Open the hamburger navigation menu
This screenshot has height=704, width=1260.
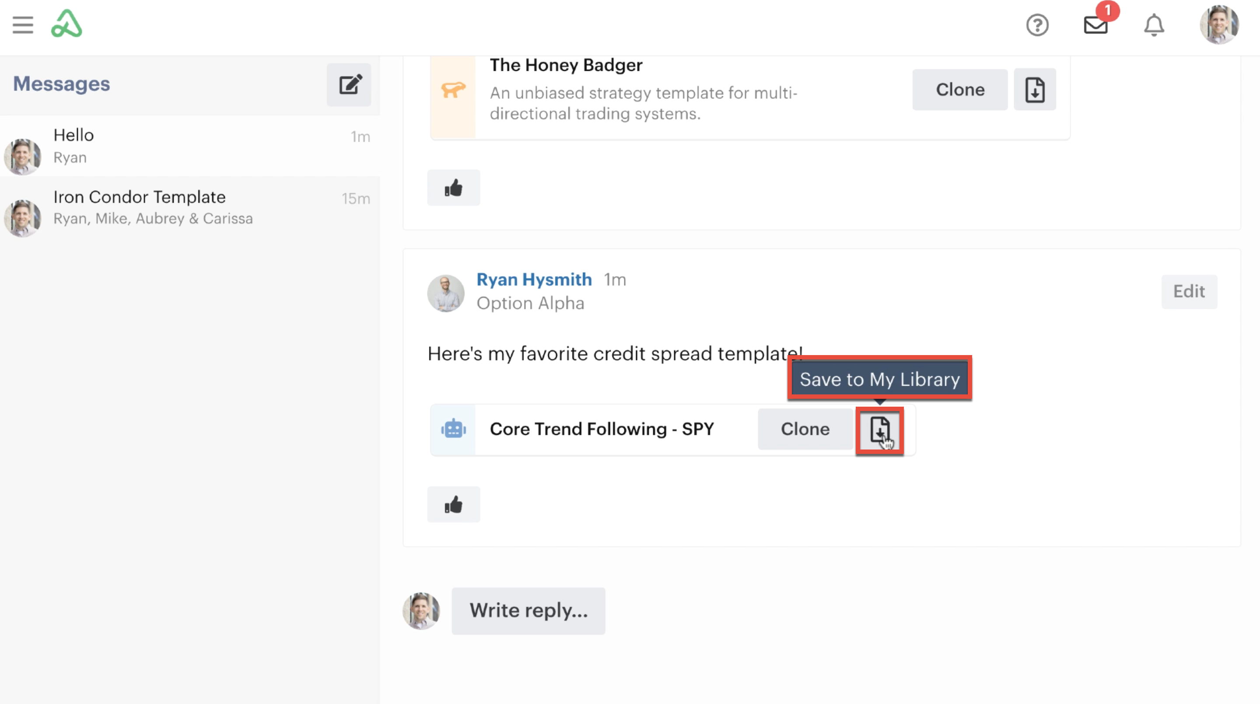[x=22, y=24]
